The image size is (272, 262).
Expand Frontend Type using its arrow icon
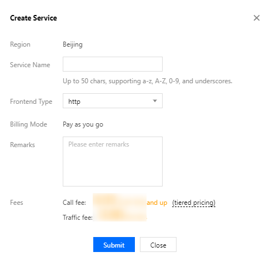[x=155, y=101]
